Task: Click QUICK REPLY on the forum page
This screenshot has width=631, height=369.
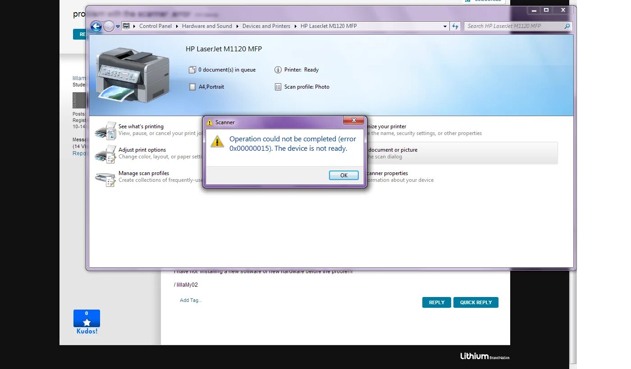Action: click(x=476, y=302)
